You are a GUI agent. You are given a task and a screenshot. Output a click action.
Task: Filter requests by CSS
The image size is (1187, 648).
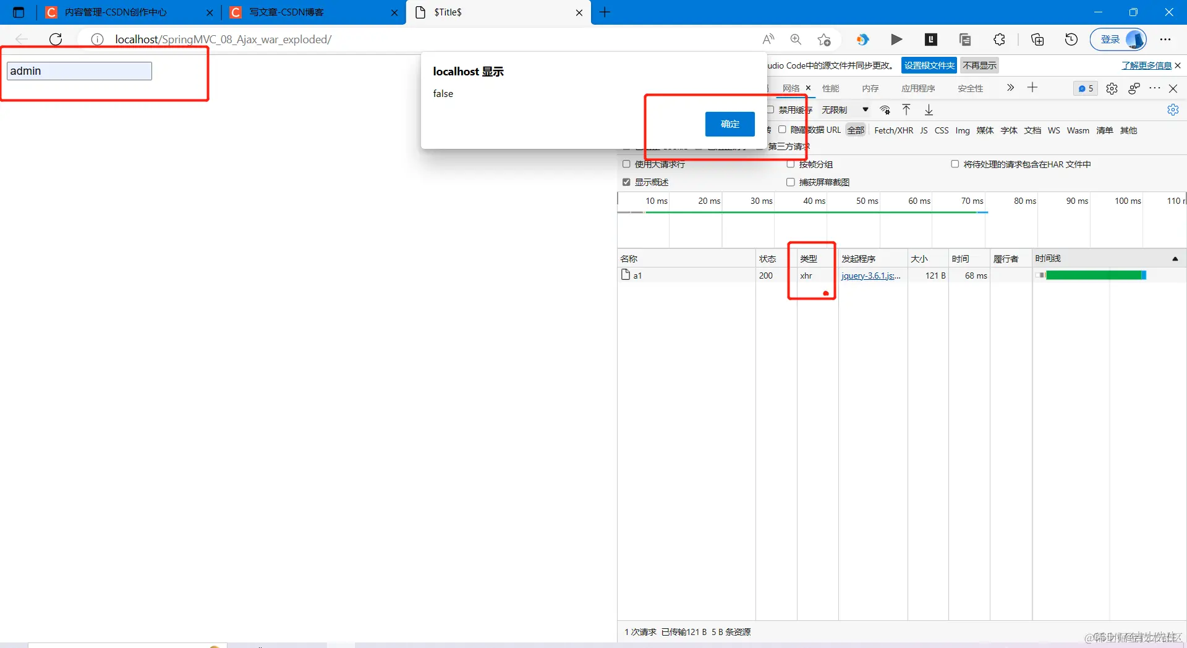pos(942,130)
